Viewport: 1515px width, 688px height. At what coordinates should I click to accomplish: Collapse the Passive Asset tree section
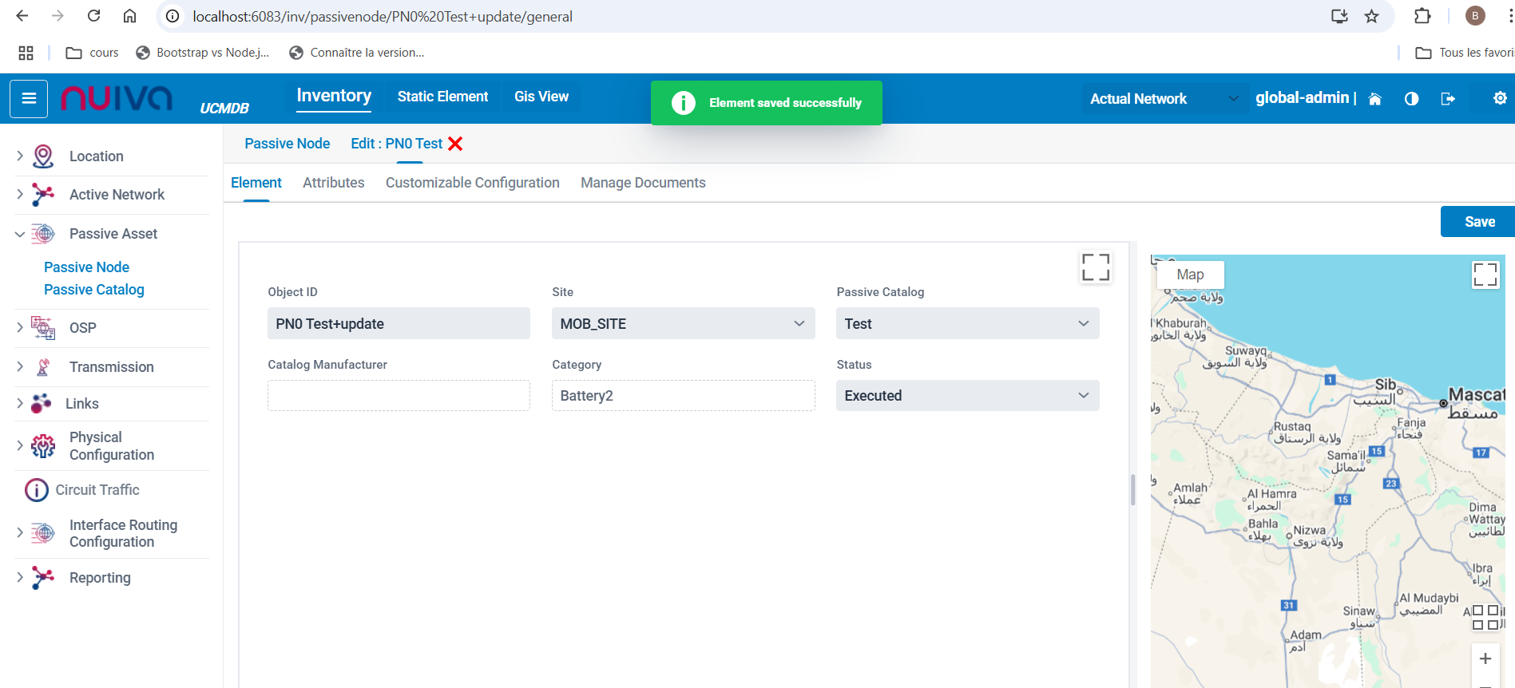(x=20, y=234)
